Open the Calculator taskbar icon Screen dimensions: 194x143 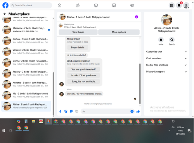[26, 121]
